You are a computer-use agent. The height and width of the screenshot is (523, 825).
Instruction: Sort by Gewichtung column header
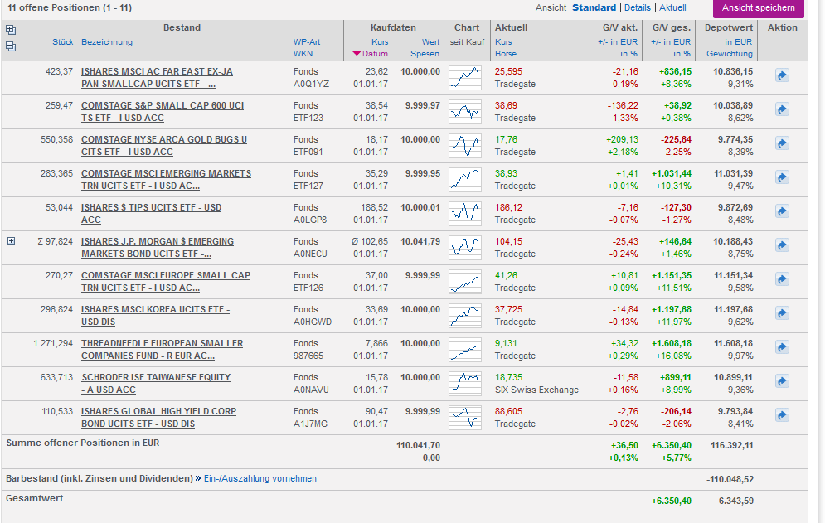pyautogui.click(x=729, y=54)
